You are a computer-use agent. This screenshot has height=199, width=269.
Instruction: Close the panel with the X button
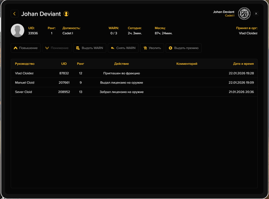[x=256, y=13]
